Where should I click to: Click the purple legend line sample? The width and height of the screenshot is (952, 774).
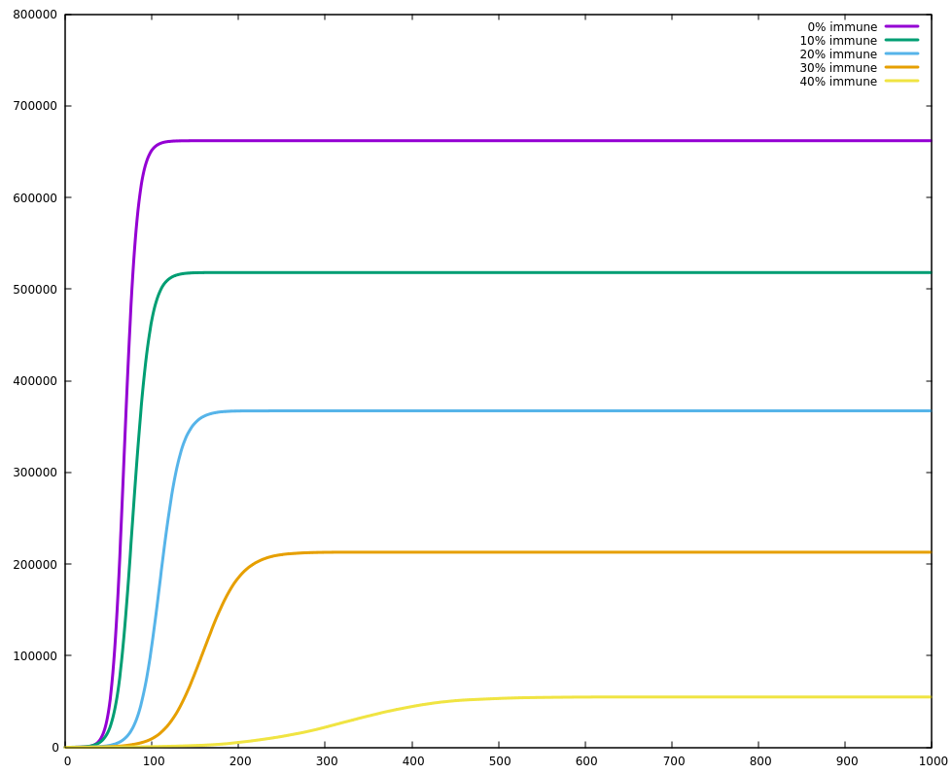[901, 26]
